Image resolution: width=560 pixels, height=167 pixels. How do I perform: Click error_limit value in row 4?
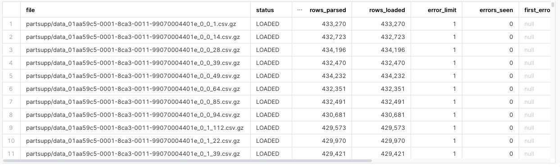(x=455, y=63)
